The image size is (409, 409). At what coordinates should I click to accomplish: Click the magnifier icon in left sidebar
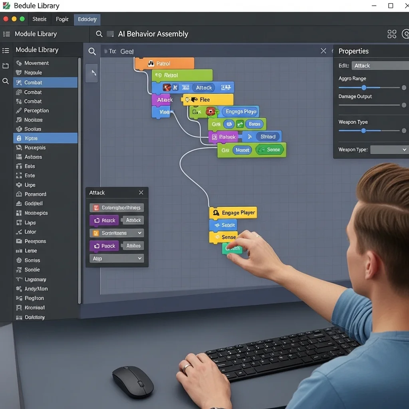(6, 81)
